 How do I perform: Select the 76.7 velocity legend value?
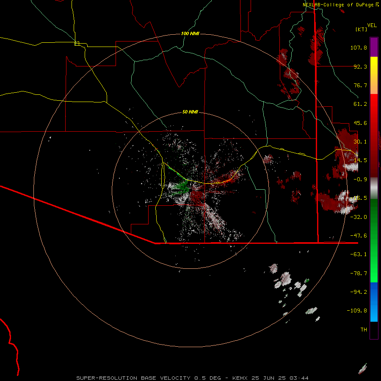(360, 85)
